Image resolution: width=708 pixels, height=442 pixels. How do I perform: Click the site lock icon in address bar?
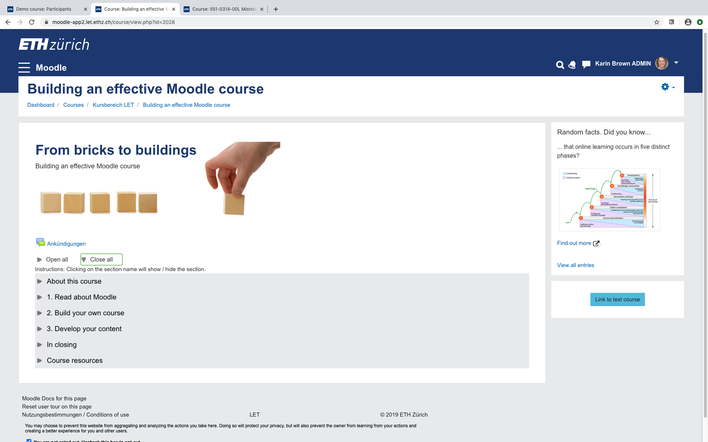[x=46, y=22]
